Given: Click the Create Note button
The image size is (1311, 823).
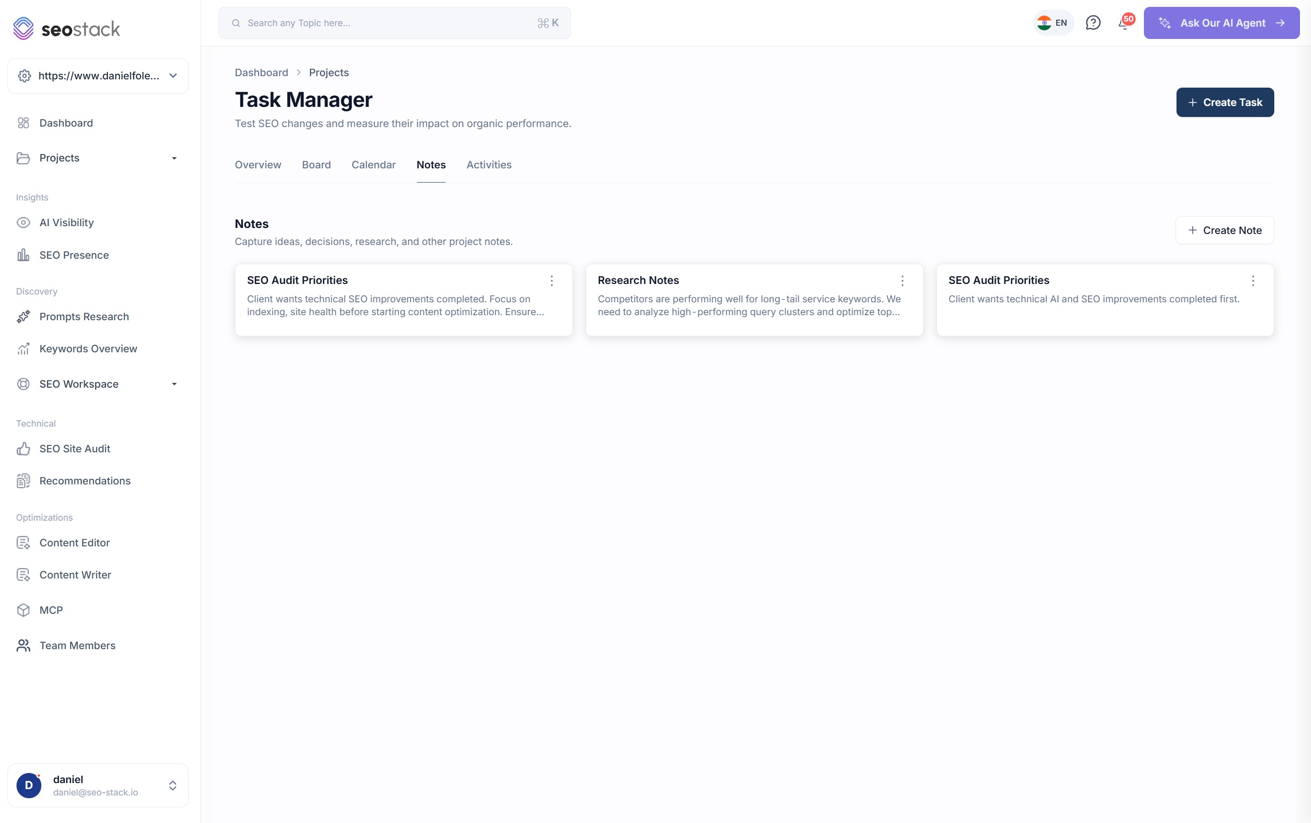Looking at the screenshot, I should click(x=1225, y=230).
